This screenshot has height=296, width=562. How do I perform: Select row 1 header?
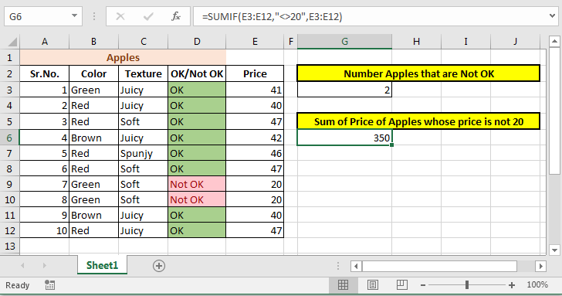pyautogui.click(x=10, y=57)
